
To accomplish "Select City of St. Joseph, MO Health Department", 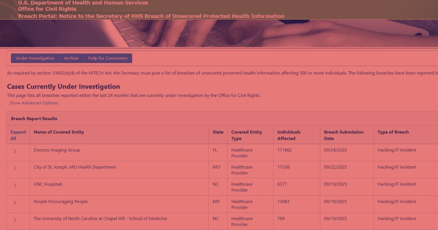I will point(75,167).
